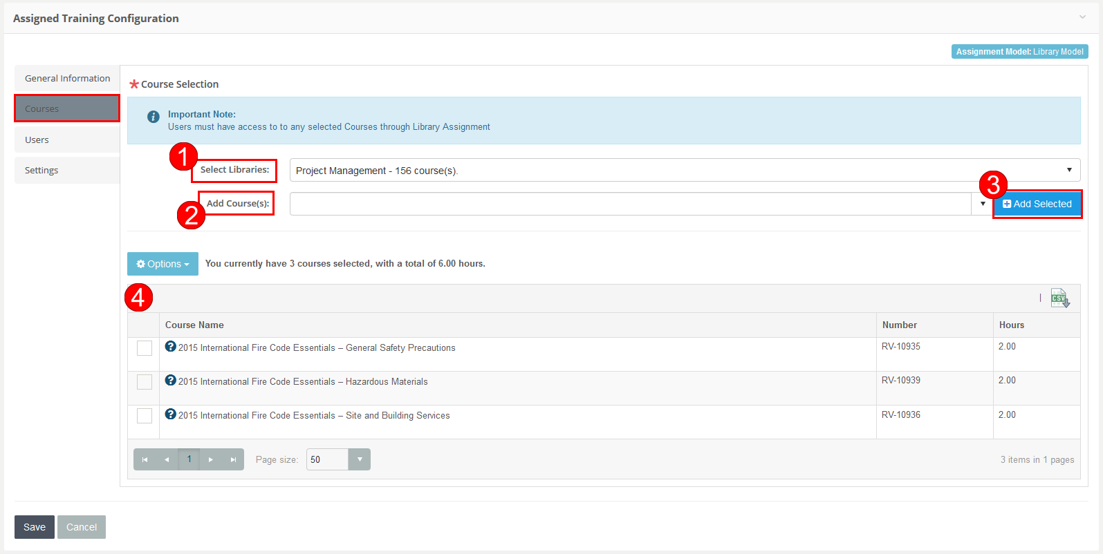Screen dimensions: 1103x554
Task: Go to the previous page arrow
Action: click(x=167, y=459)
